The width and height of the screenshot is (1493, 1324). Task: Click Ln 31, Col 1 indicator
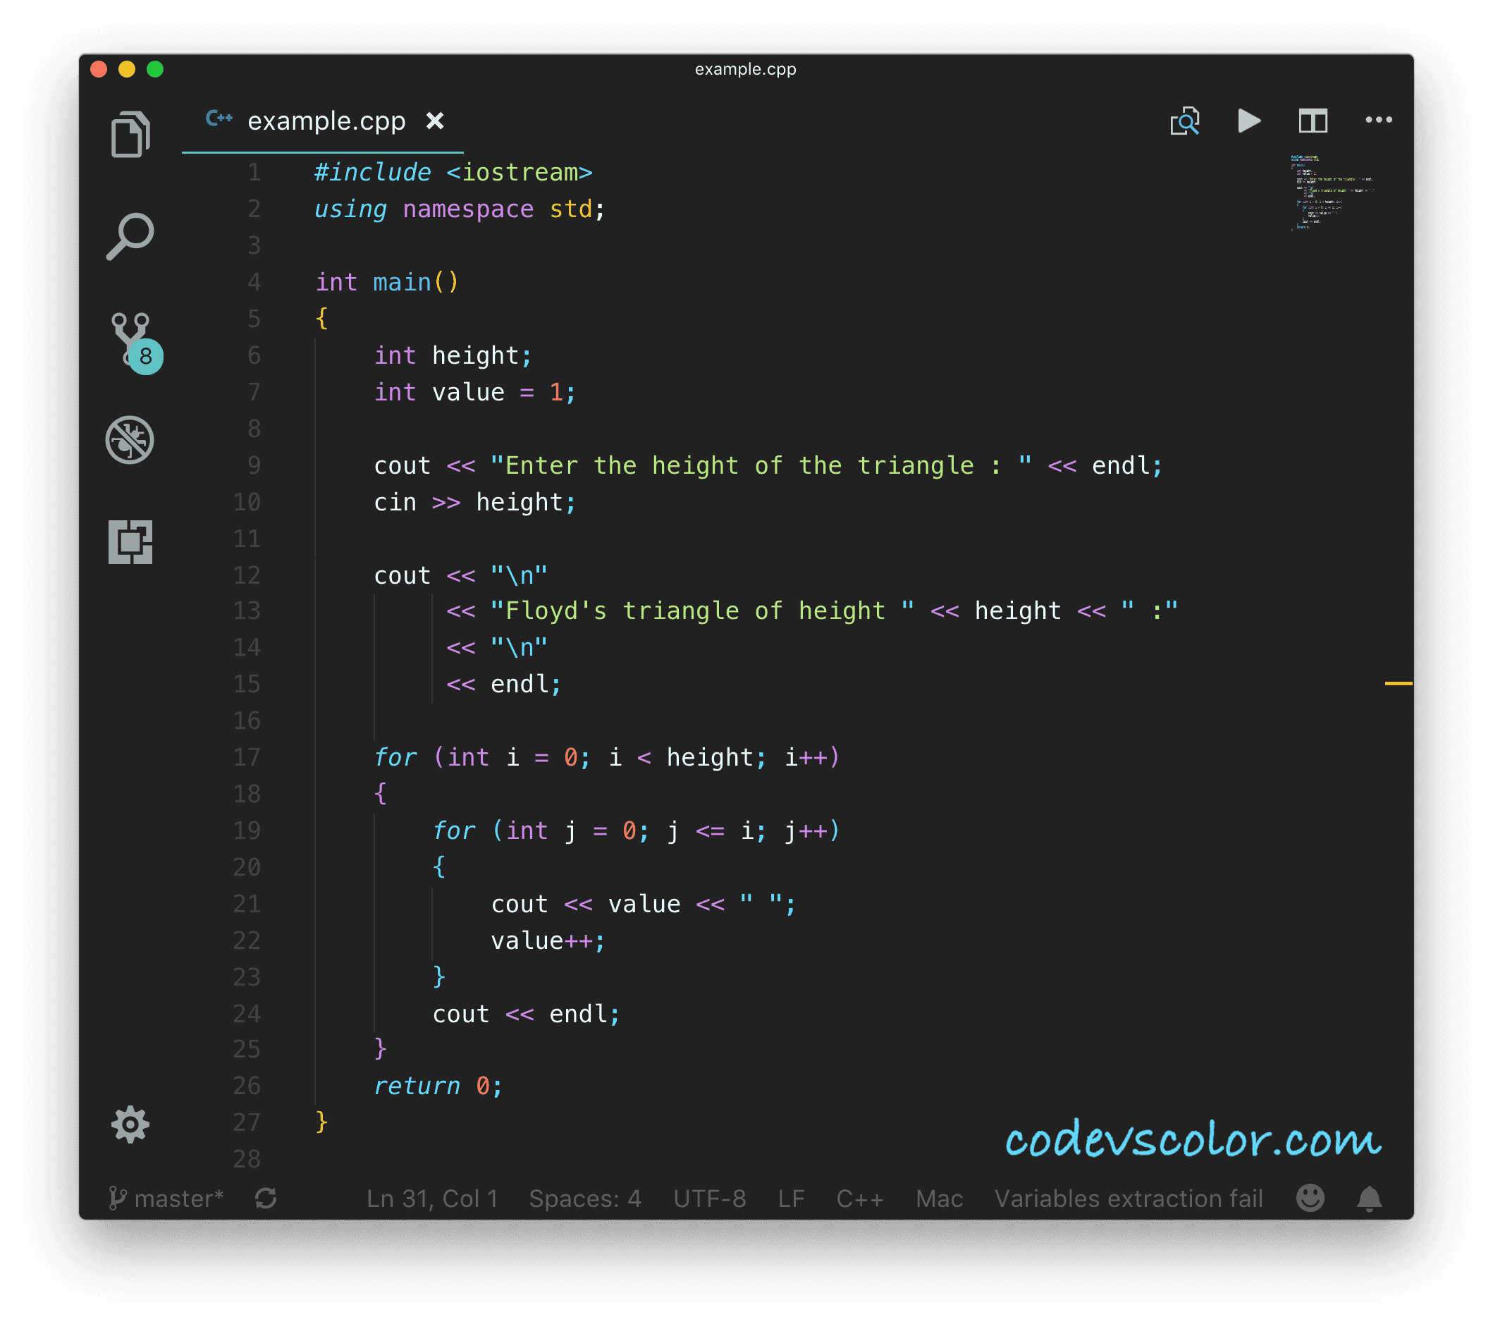click(431, 1199)
